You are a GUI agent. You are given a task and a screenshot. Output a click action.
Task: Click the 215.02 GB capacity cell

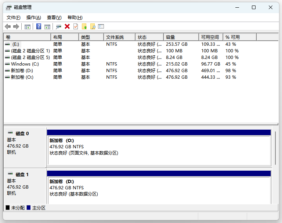(177, 64)
